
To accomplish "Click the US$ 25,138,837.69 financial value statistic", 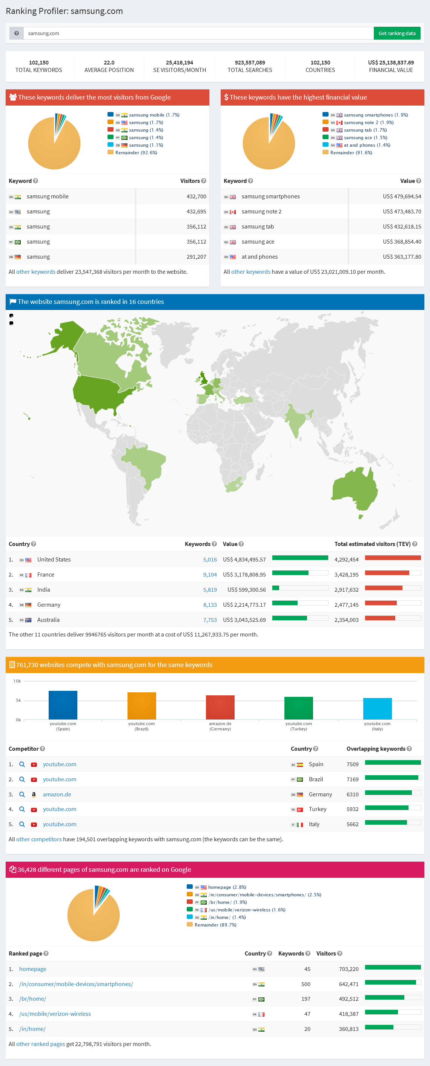I will pyautogui.click(x=391, y=63).
